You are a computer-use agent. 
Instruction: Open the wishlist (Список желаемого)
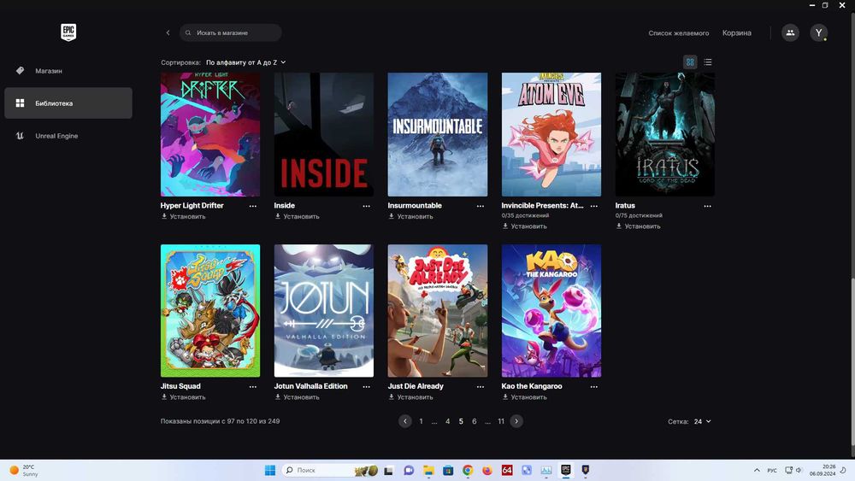(678, 33)
